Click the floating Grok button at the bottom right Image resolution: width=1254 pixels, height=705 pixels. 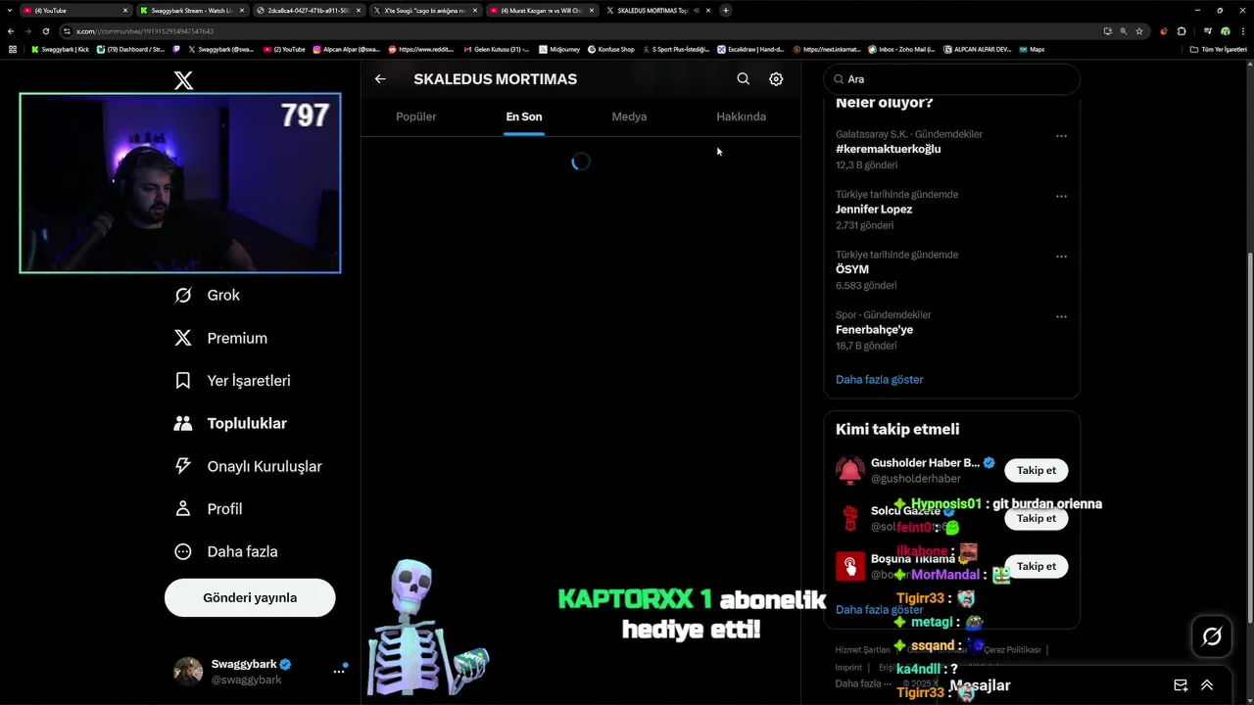coord(1212,637)
